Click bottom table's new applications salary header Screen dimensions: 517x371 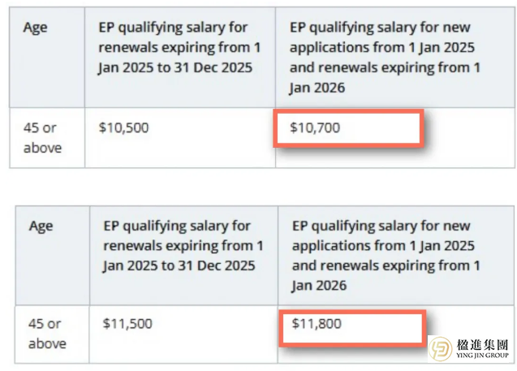point(386,256)
